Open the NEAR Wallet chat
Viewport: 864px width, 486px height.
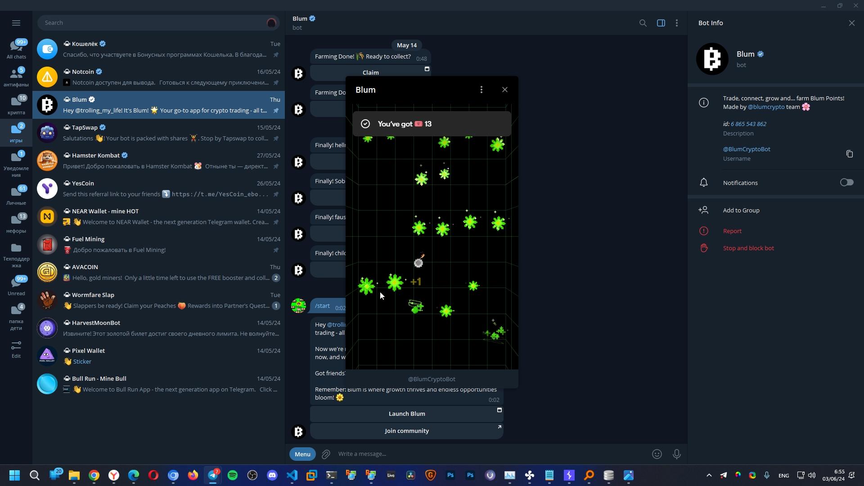158,216
